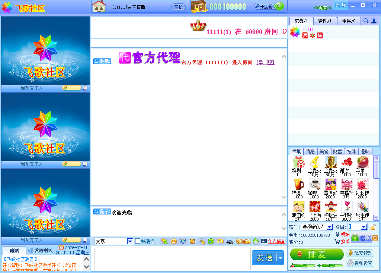Screen dimensions: 381x273
Task: Adjust the speaker volume slider
Action: click(332, 266)
